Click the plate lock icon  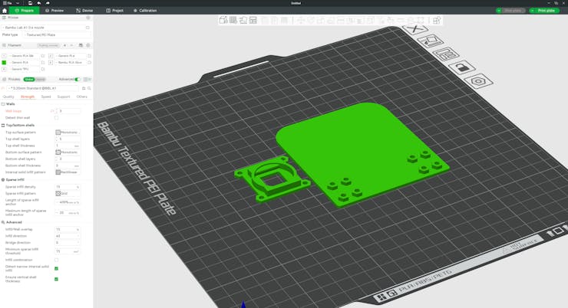pyautogui.click(x=461, y=67)
